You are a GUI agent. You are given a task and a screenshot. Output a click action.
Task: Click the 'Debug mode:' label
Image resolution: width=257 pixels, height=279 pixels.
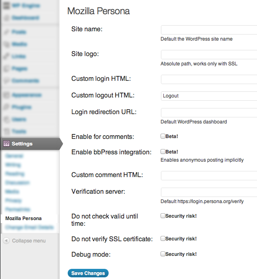(x=91, y=255)
